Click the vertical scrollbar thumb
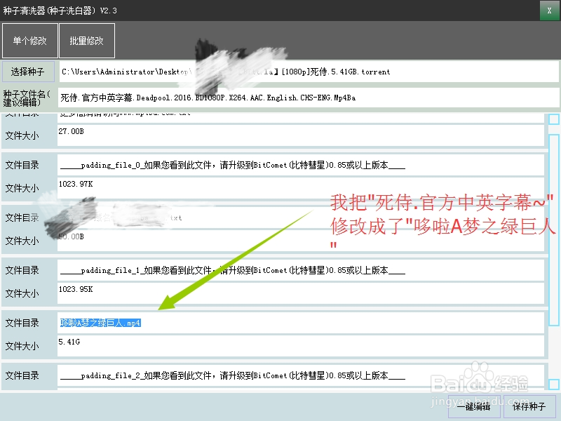 tap(554, 230)
